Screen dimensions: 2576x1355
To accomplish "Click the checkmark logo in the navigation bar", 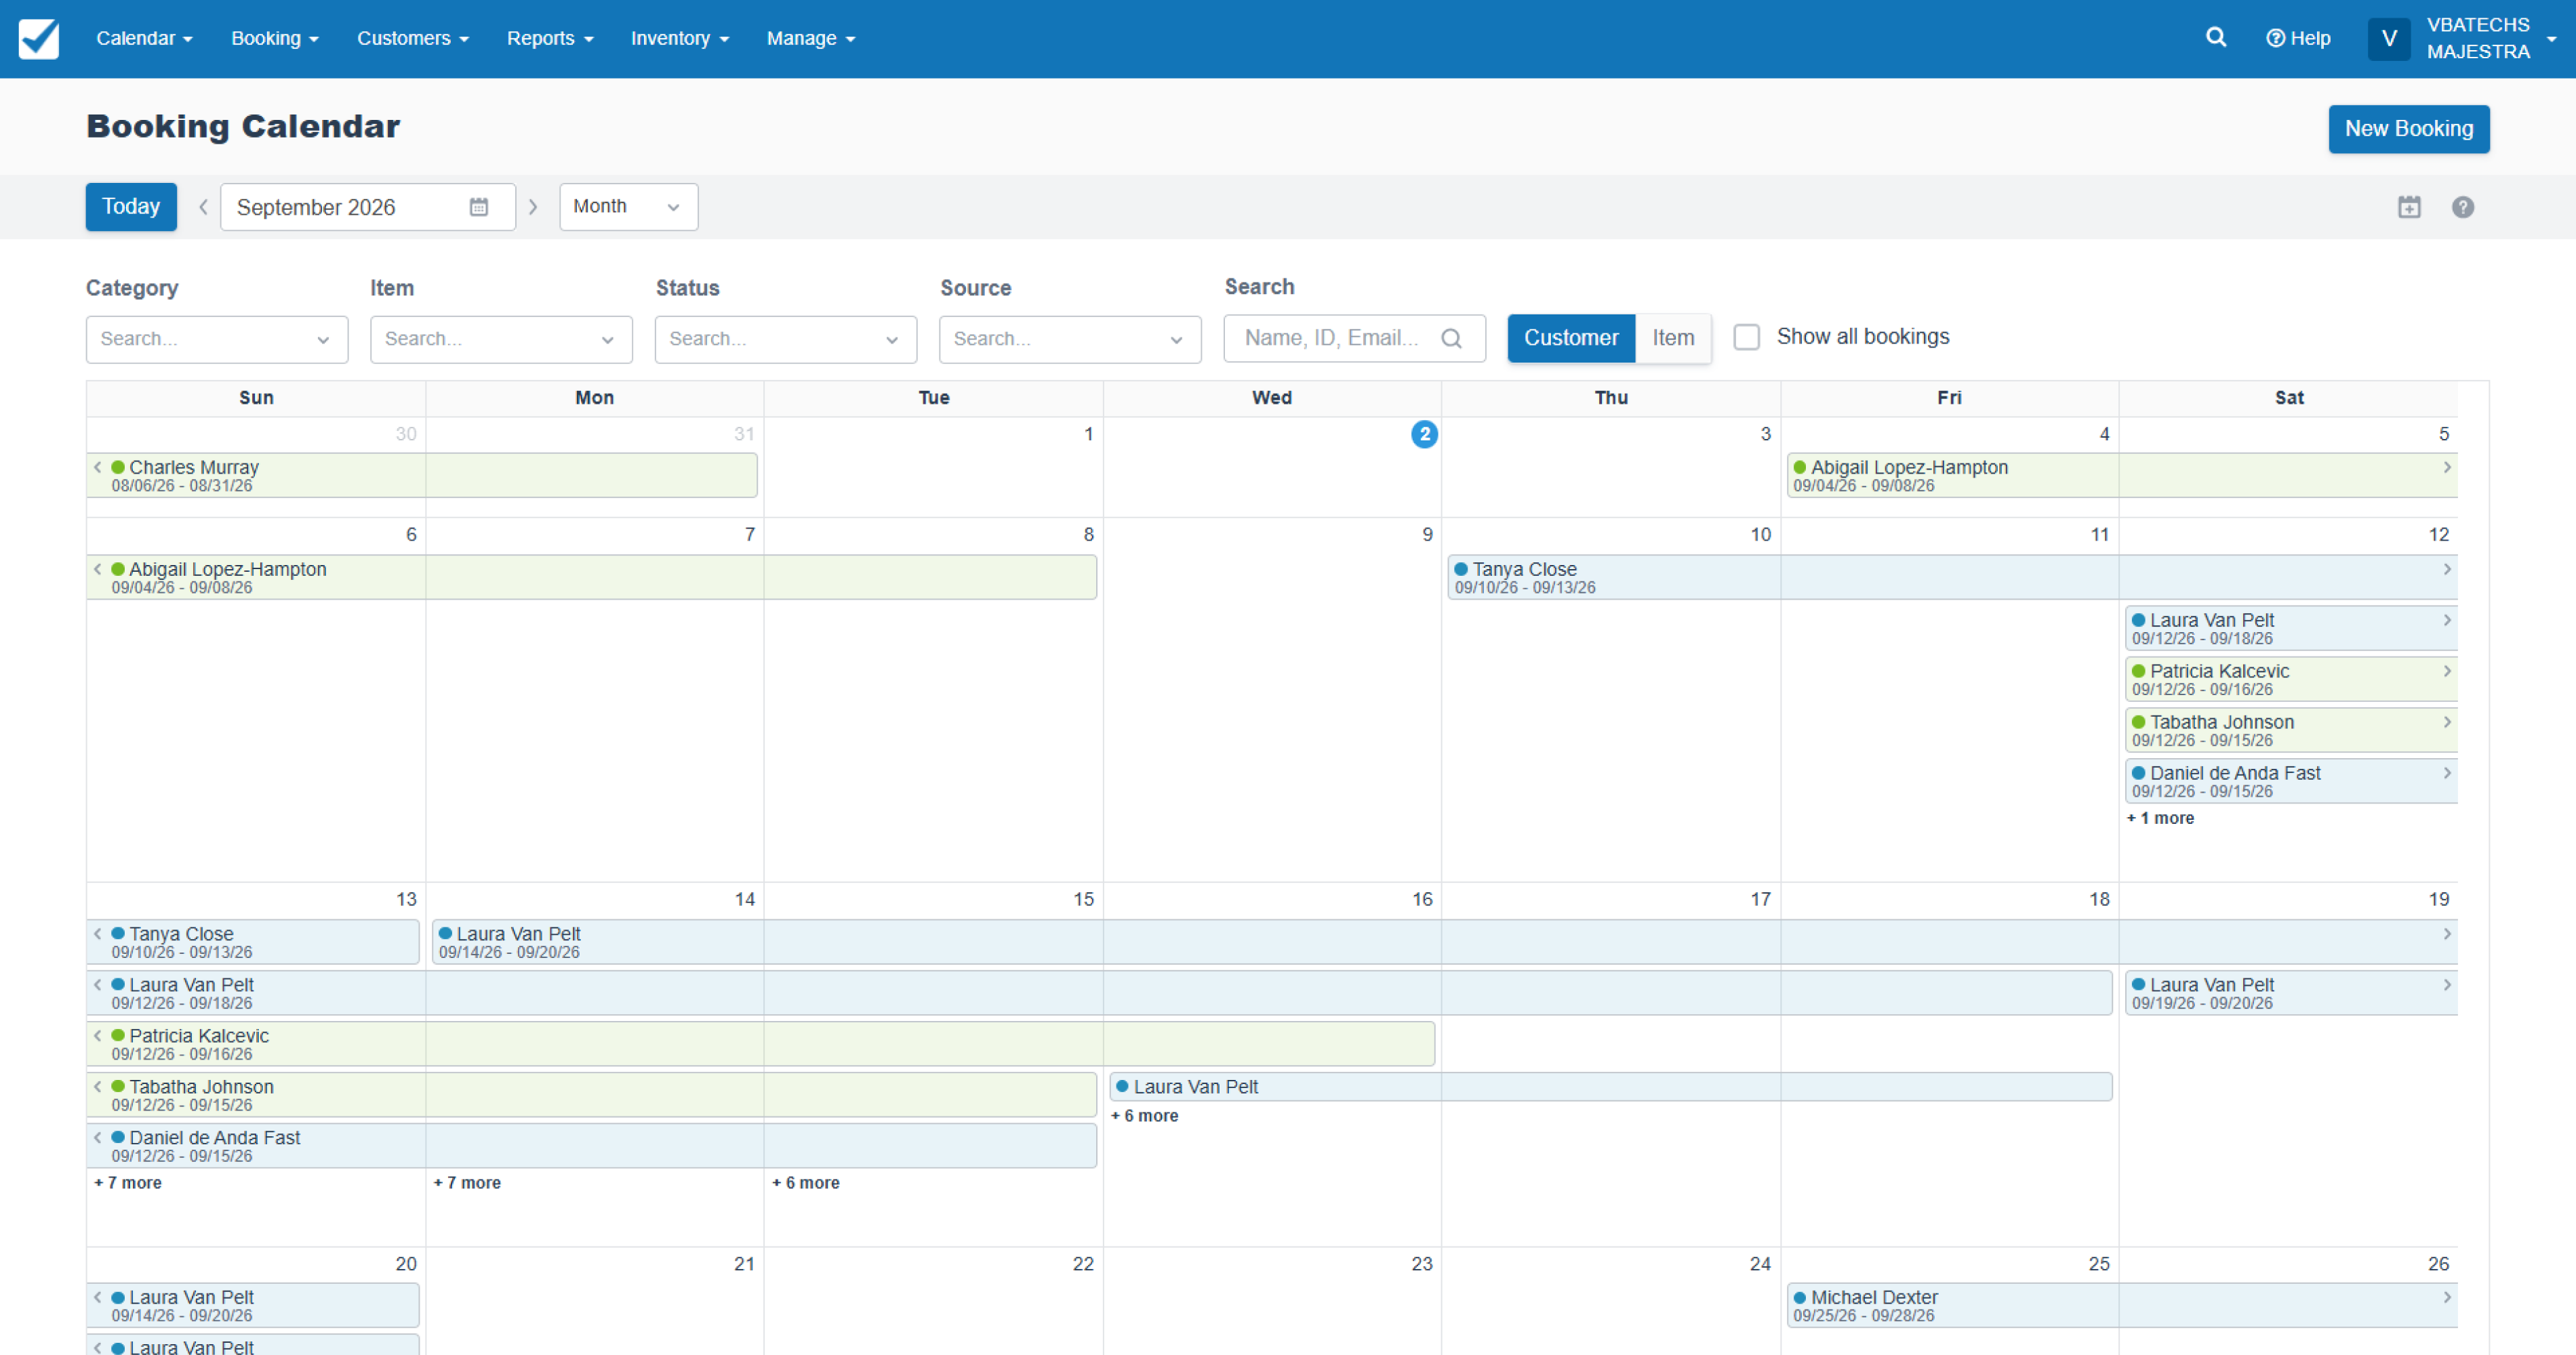I will [39, 39].
